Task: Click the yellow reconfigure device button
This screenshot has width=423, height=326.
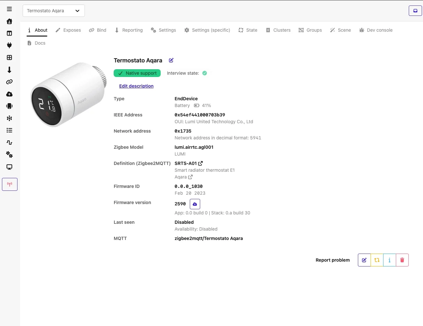Action: coord(377,260)
